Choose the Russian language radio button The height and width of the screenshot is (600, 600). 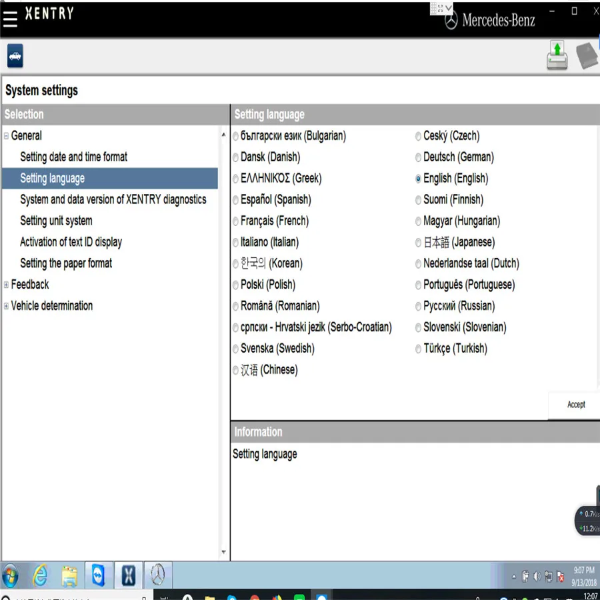pyautogui.click(x=418, y=307)
